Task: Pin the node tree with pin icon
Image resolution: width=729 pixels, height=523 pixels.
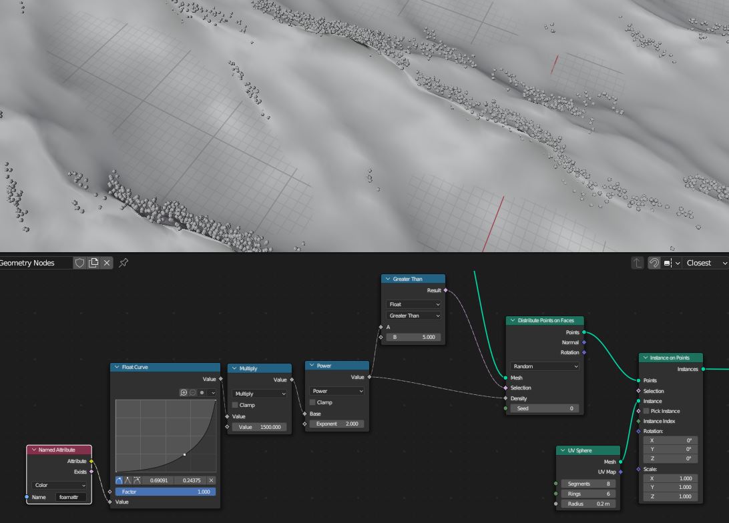Action: pos(124,263)
